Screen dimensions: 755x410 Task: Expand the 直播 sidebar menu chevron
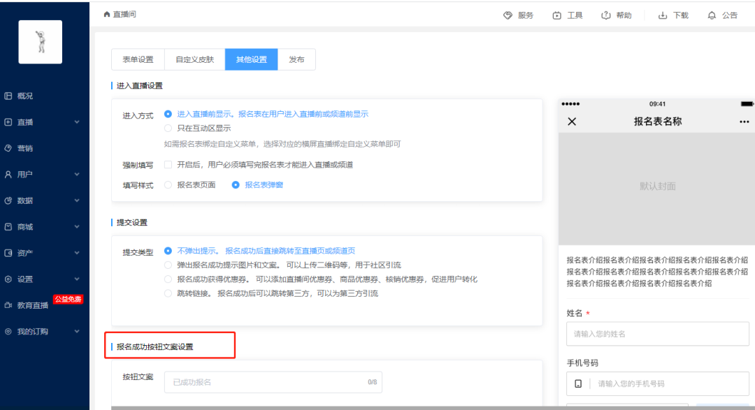(77, 122)
